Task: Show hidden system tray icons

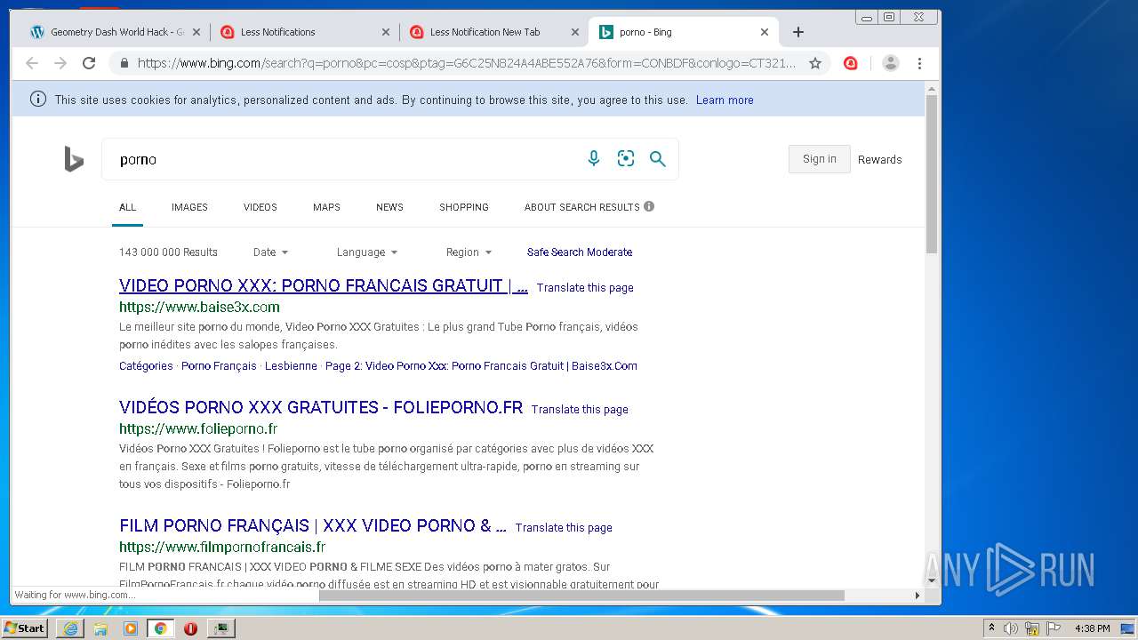Action: (991, 628)
